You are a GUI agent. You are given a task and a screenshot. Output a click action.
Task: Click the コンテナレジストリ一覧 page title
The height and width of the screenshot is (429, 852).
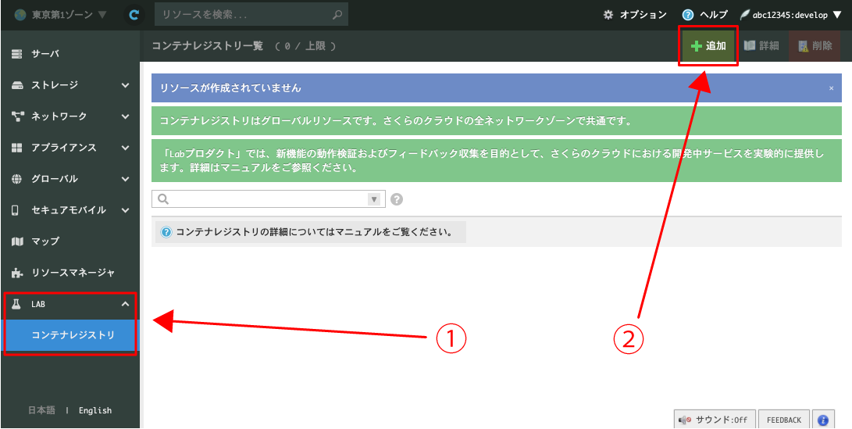(208, 46)
